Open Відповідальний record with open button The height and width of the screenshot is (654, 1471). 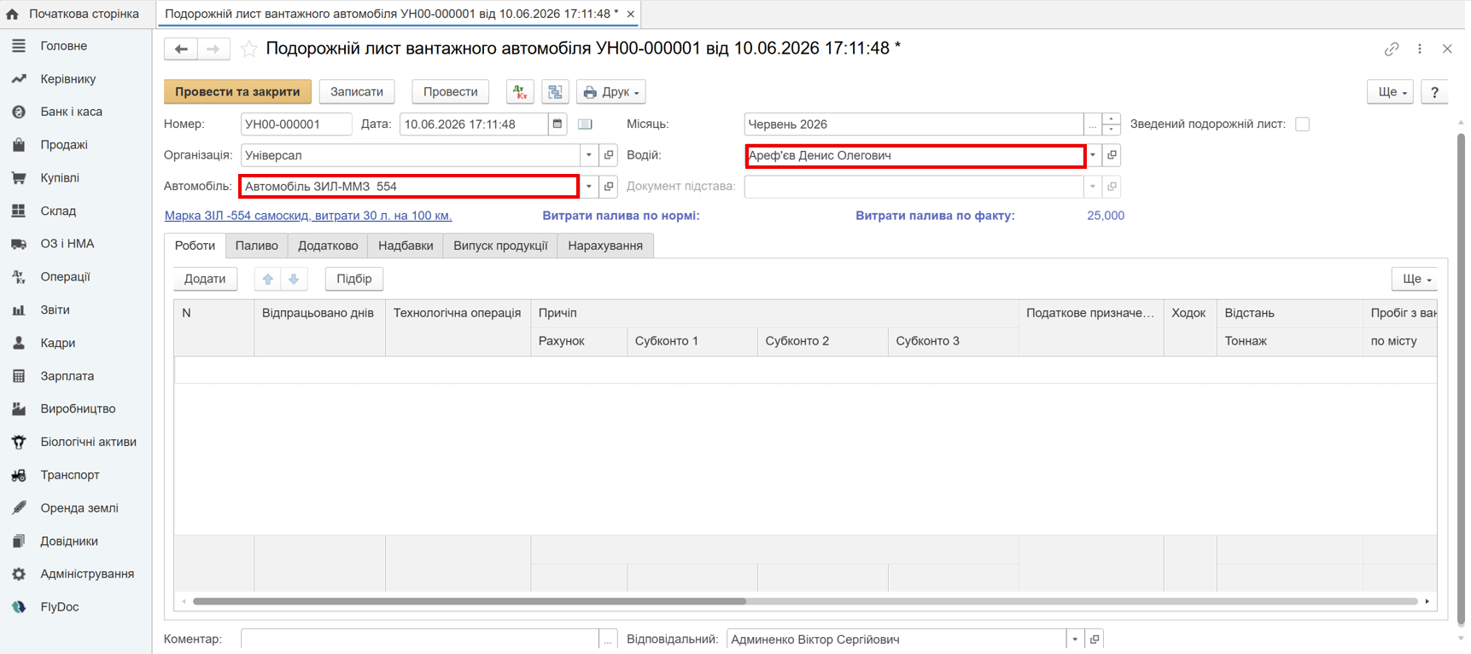tap(1094, 640)
